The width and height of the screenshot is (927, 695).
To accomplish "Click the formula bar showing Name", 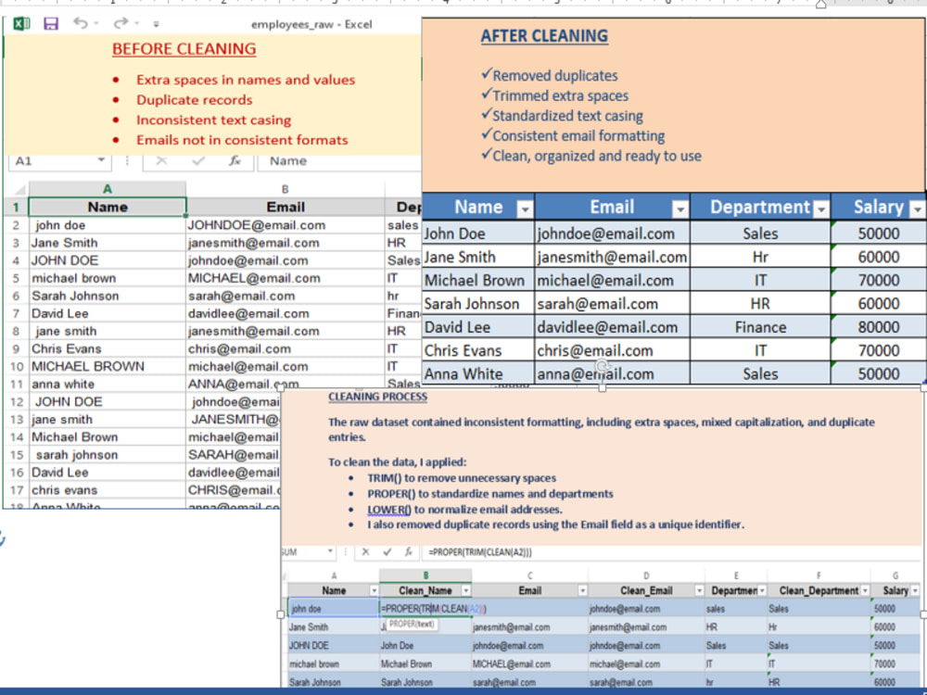I will 339,160.
